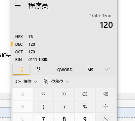Switch to the bit toggling keypad

click(x=38, y=70)
